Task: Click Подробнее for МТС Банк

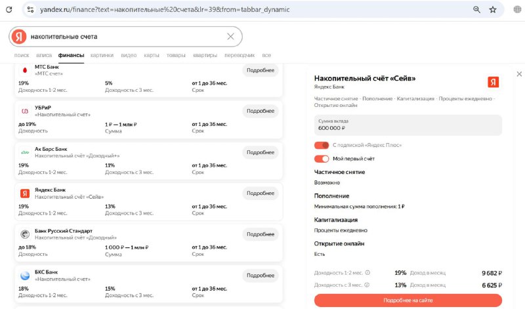Action: (x=261, y=70)
